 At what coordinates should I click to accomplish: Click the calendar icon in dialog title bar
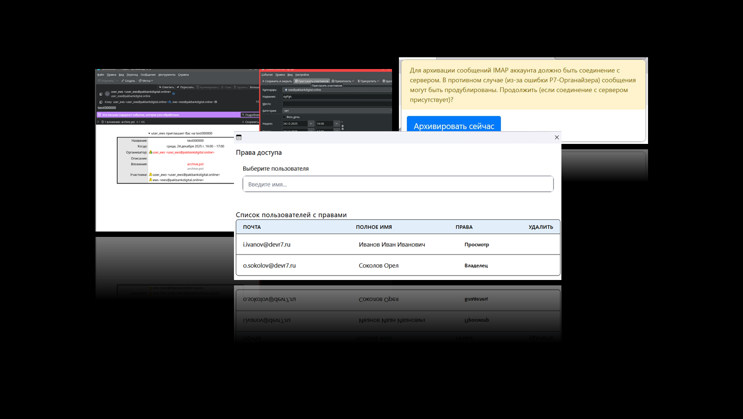coord(239,138)
